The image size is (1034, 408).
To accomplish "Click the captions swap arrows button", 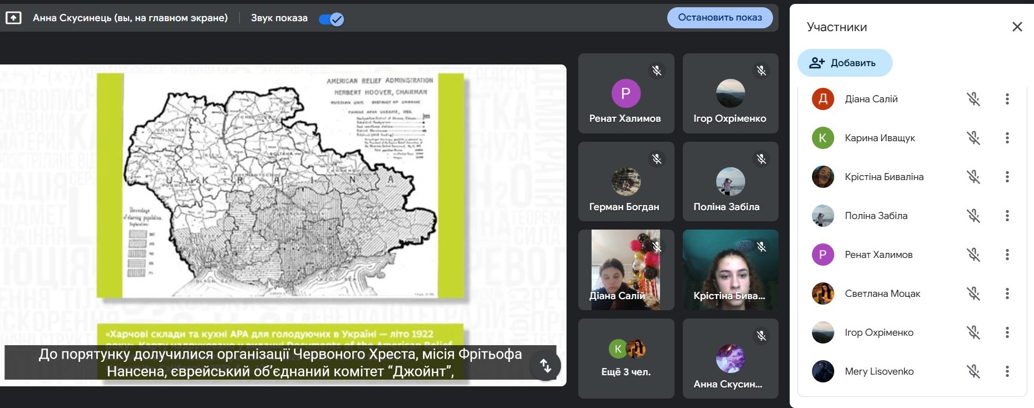I will 545,365.
